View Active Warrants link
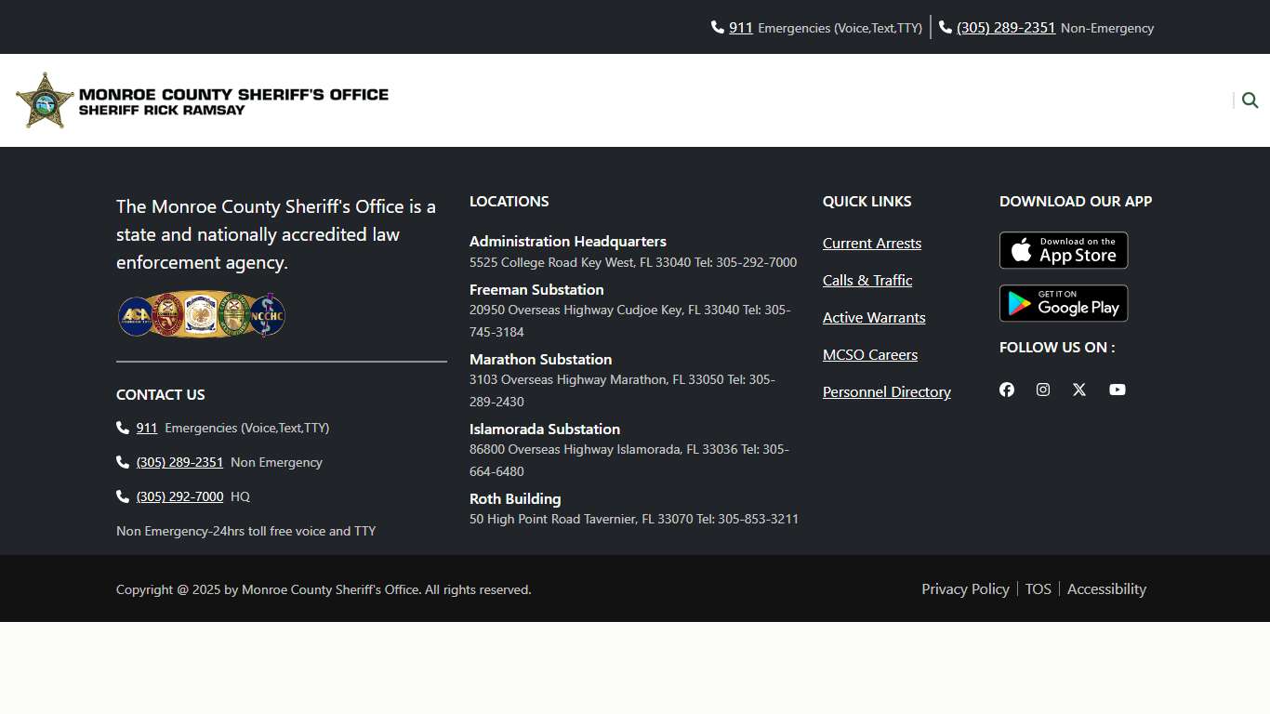1270x714 pixels. tap(873, 318)
